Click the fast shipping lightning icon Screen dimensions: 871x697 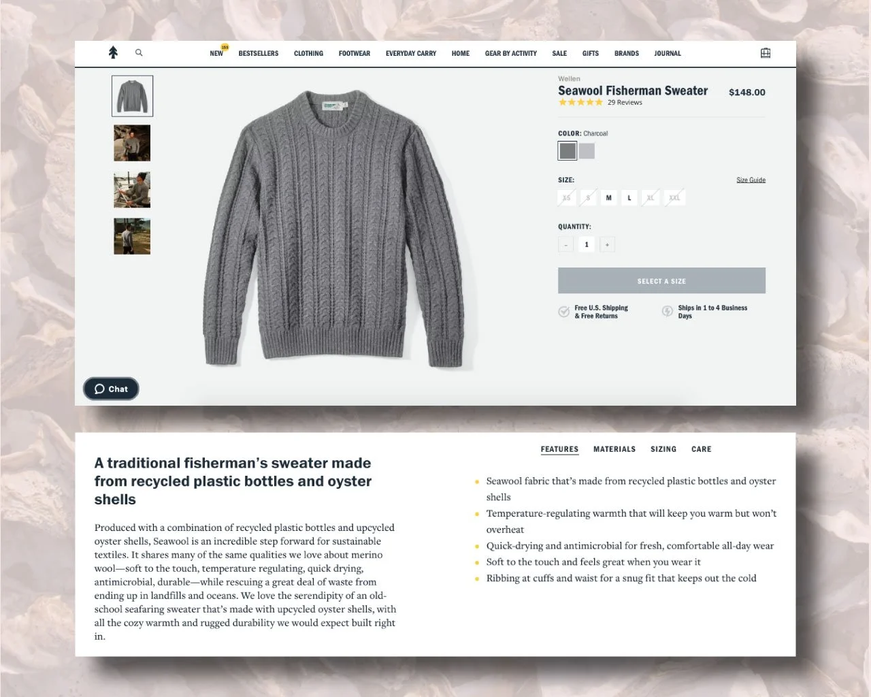click(668, 311)
